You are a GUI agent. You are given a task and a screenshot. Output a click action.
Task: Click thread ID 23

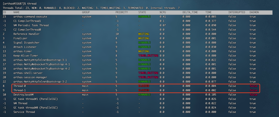click(4, 17)
